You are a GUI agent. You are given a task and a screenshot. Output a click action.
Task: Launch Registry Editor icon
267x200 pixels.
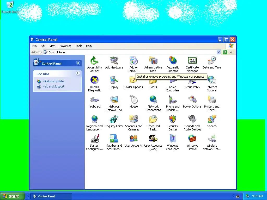(114, 119)
